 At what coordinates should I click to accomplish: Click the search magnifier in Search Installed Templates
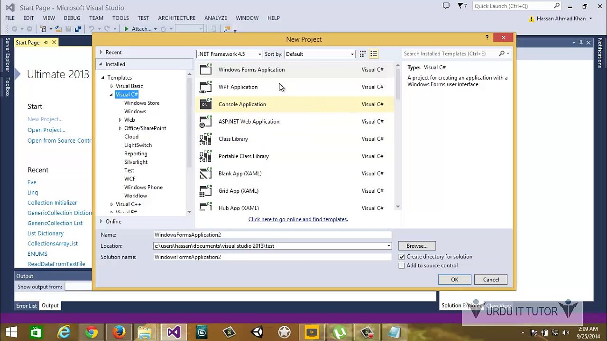502,54
